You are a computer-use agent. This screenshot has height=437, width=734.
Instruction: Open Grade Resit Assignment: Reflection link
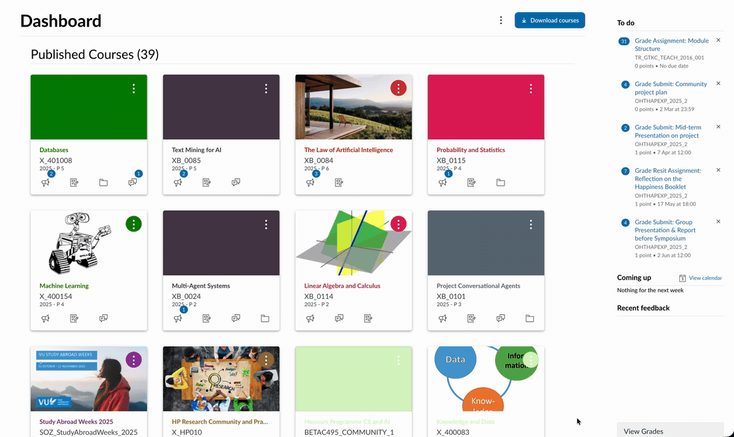pyautogui.click(x=668, y=178)
